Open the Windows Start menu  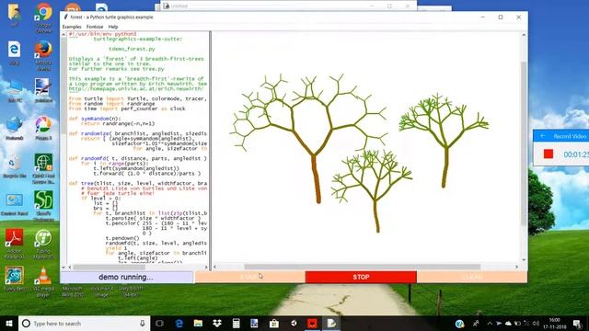point(9,323)
